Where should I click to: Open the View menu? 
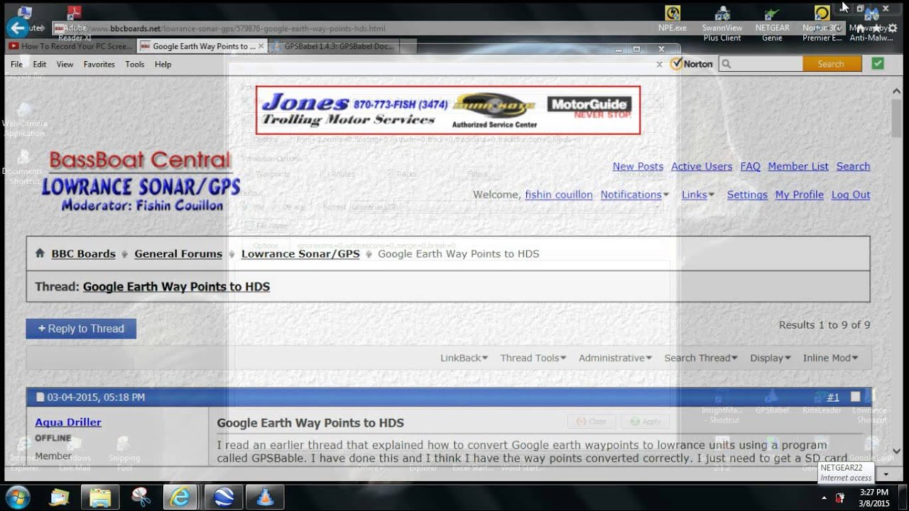click(x=65, y=64)
